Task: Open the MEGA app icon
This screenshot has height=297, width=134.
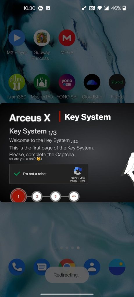Action: (67, 38)
